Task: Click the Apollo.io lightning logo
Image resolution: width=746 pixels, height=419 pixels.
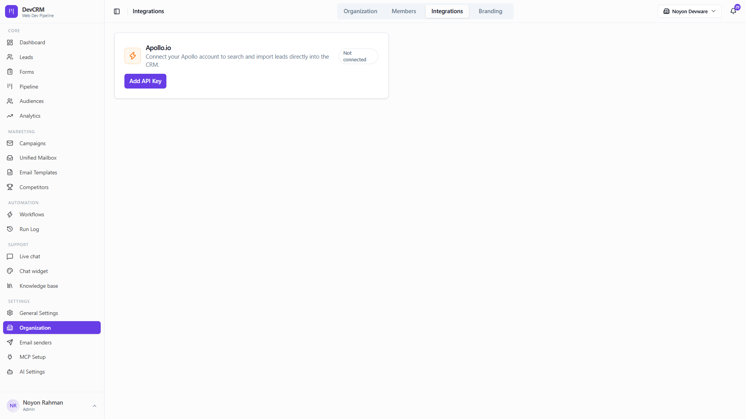Action: [133, 56]
